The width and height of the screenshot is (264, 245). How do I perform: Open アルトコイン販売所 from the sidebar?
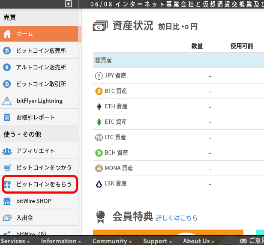[39, 67]
